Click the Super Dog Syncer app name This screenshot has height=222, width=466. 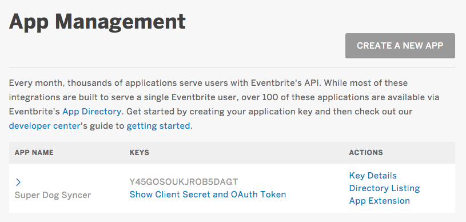[x=53, y=195]
